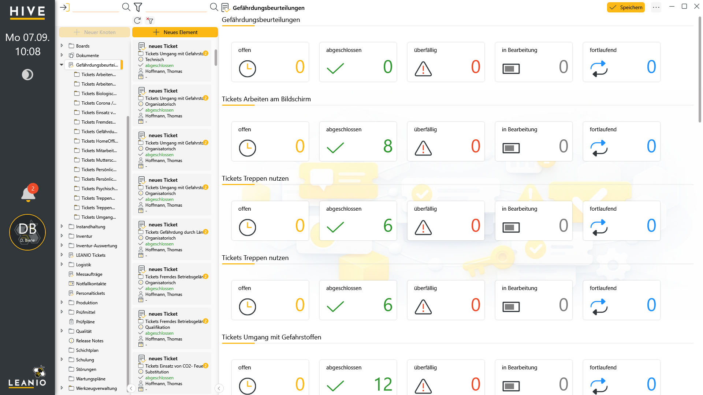Click the Speichern button

(626, 7)
